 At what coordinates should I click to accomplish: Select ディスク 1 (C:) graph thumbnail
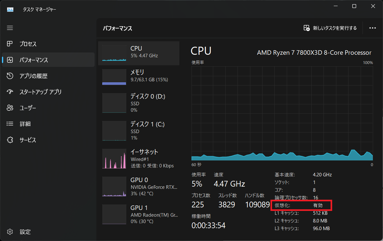click(x=114, y=131)
